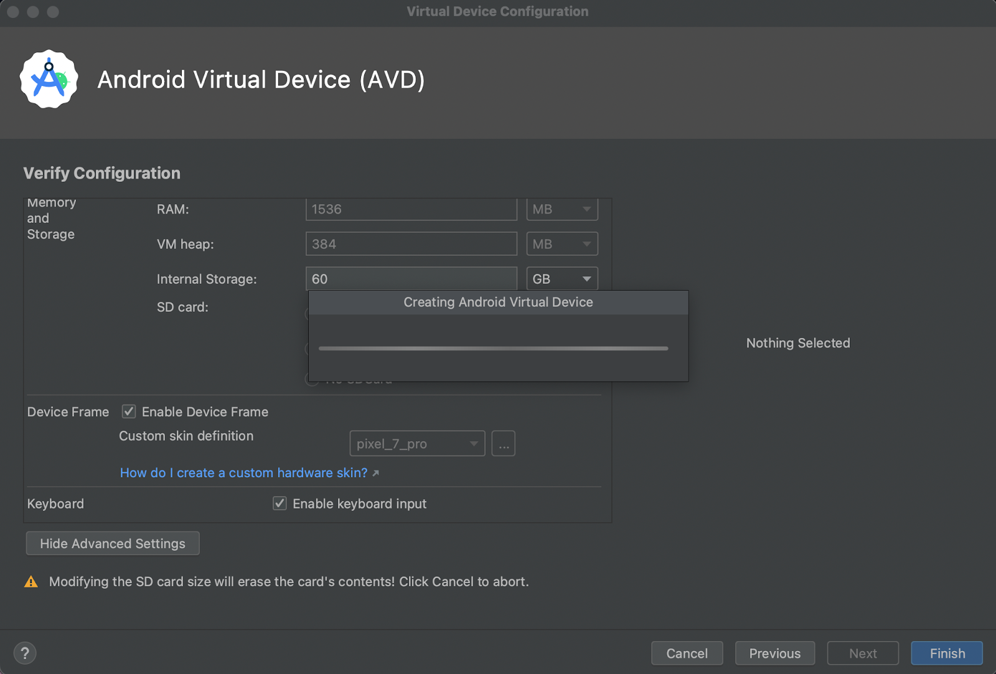Click the warning triangle icon
Image resolution: width=996 pixels, height=674 pixels.
(x=31, y=582)
